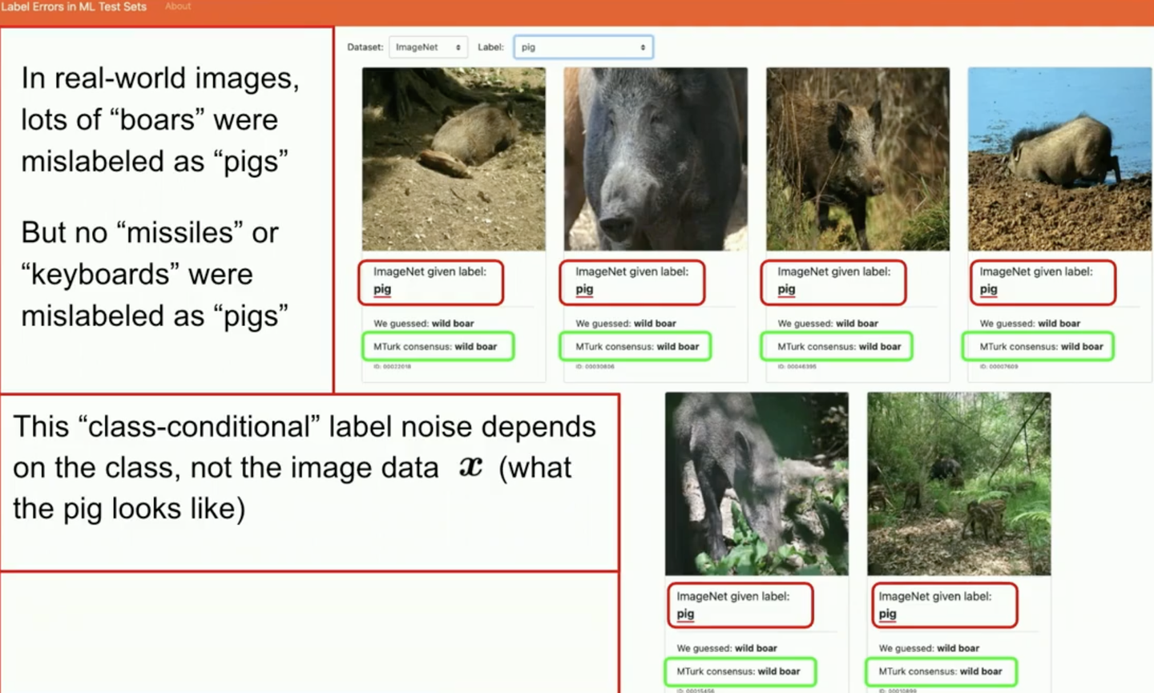
Task: View the boar face close-up image
Action: pyautogui.click(x=655, y=158)
